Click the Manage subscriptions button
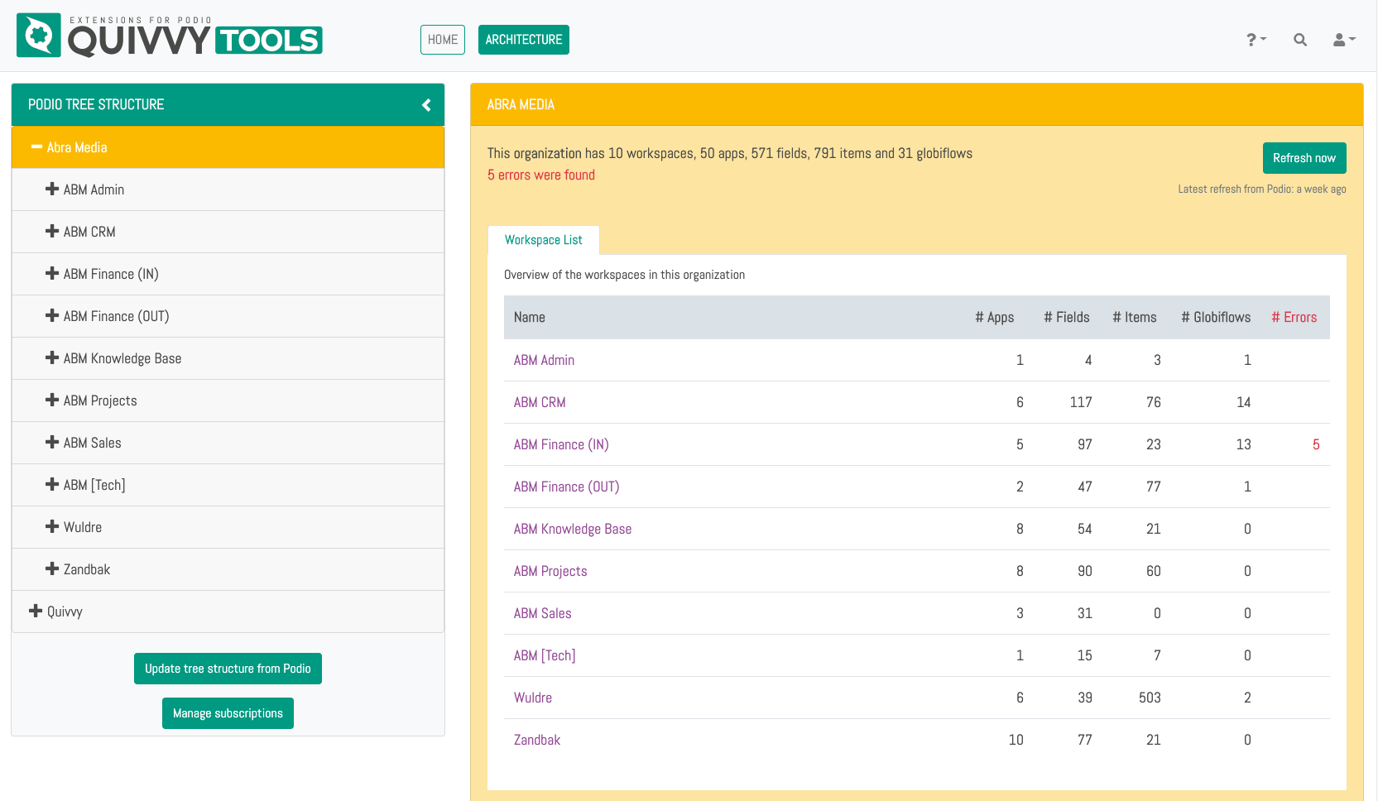Viewport: 1378px width, 801px height. [x=228, y=713]
